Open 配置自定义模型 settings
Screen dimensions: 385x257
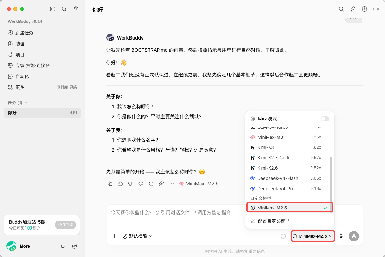[290, 221]
